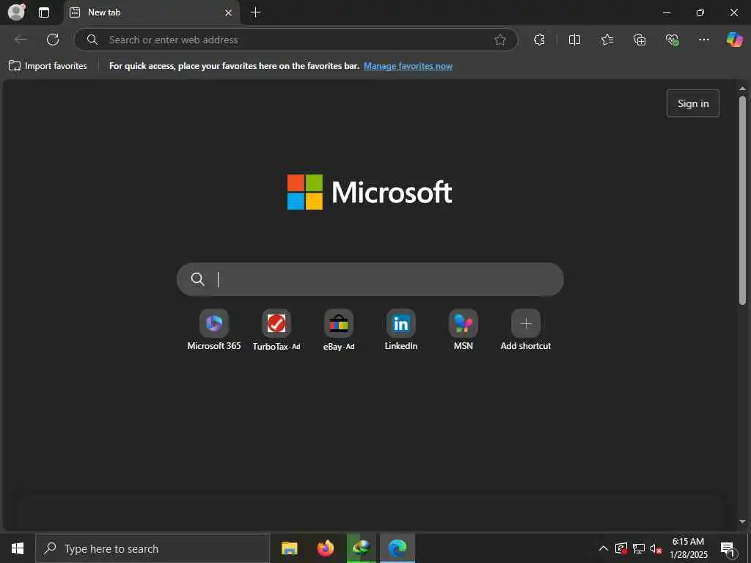Open LinkedIn shortcut
This screenshot has height=563, width=751.
401,331
